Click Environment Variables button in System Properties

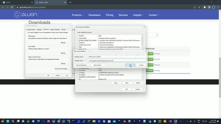click(61, 69)
